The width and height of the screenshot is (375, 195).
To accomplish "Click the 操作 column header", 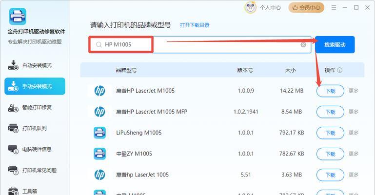I will pos(330,70).
